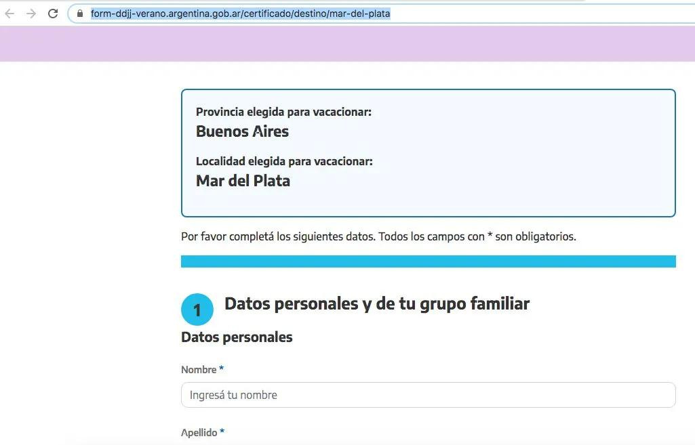Screen dimensions: 695x445
Task: Click the 'Apellido *' field label
Action: (x=203, y=432)
